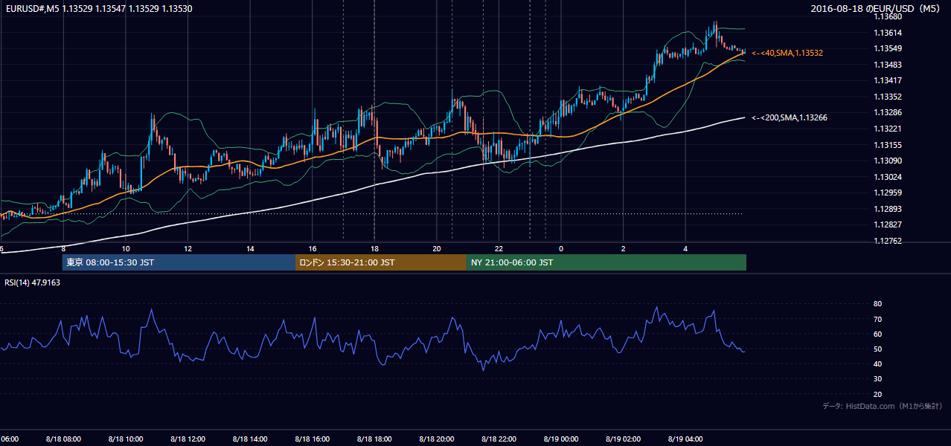
Task: Click hour marker 14 under the price chart
Action: pos(250,248)
